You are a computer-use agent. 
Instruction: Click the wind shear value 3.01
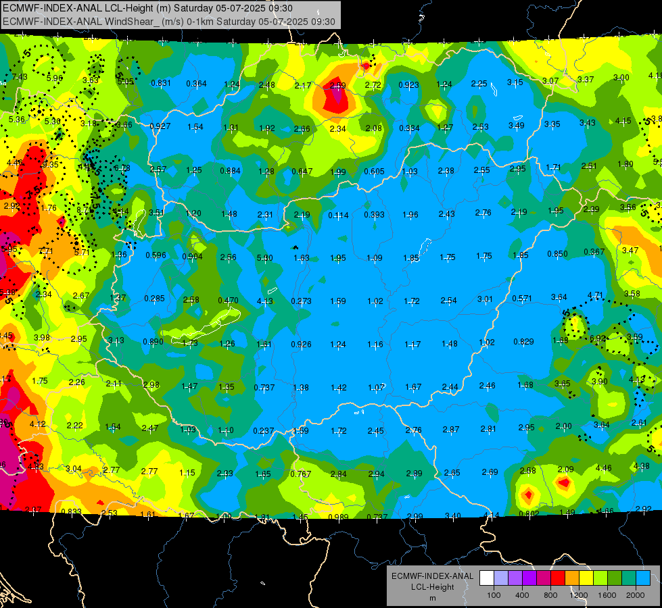(485, 299)
